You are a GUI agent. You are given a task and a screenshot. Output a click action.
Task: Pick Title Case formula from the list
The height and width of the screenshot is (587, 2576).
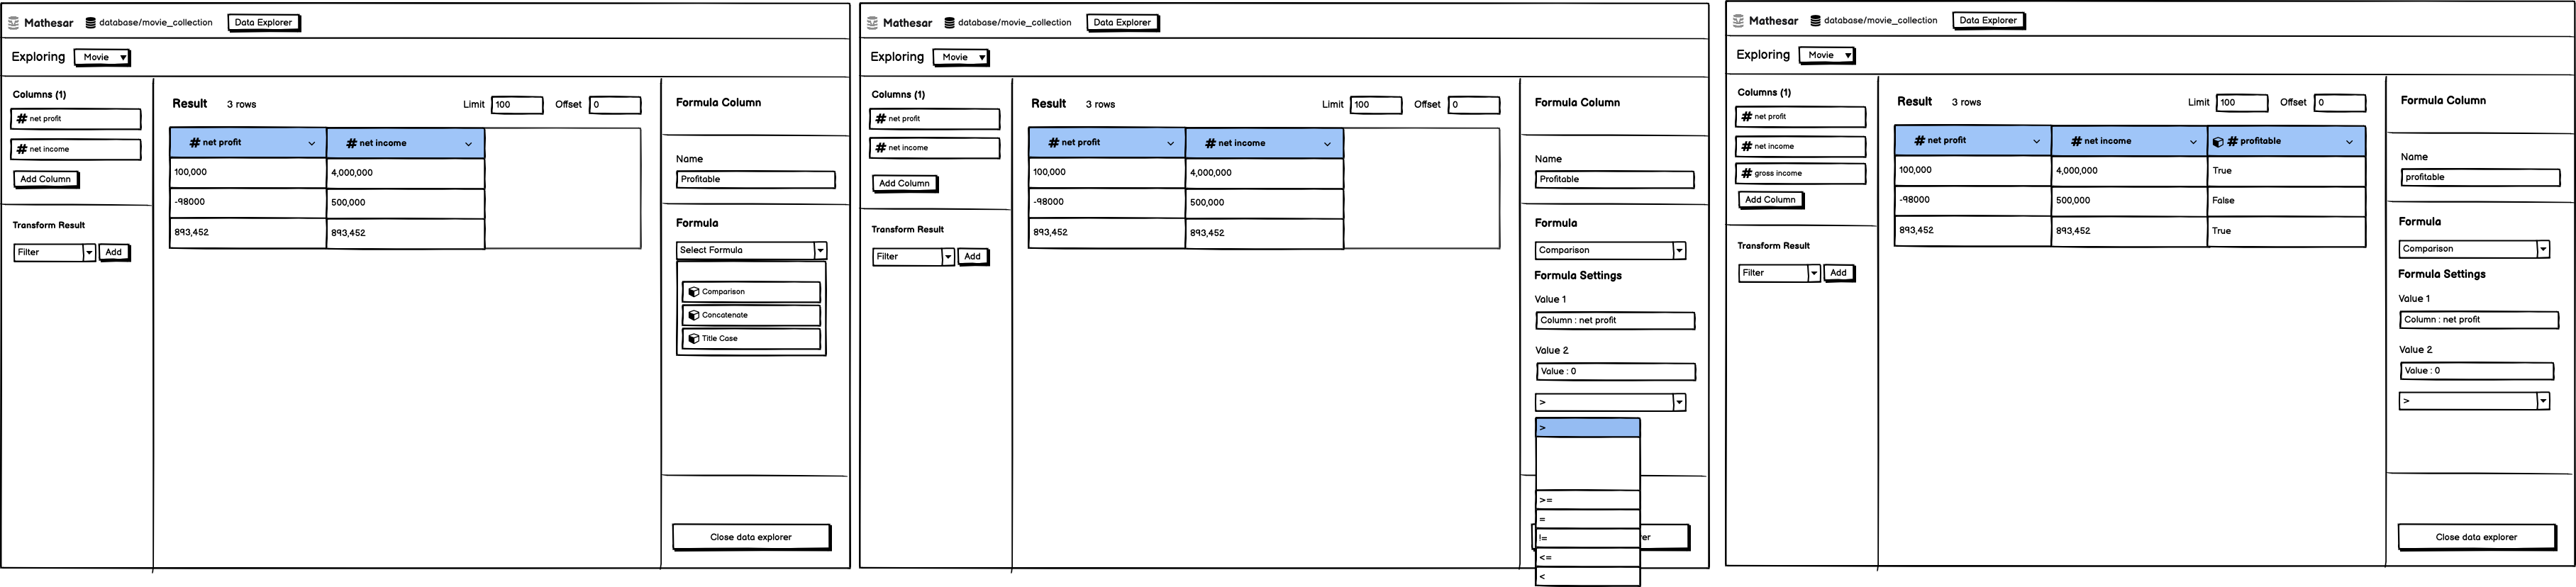tap(751, 338)
